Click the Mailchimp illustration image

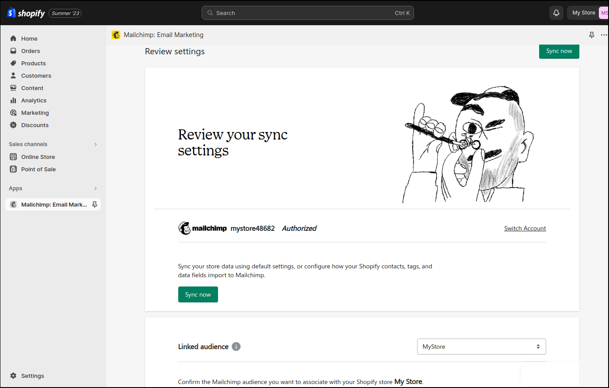pyautogui.click(x=469, y=144)
